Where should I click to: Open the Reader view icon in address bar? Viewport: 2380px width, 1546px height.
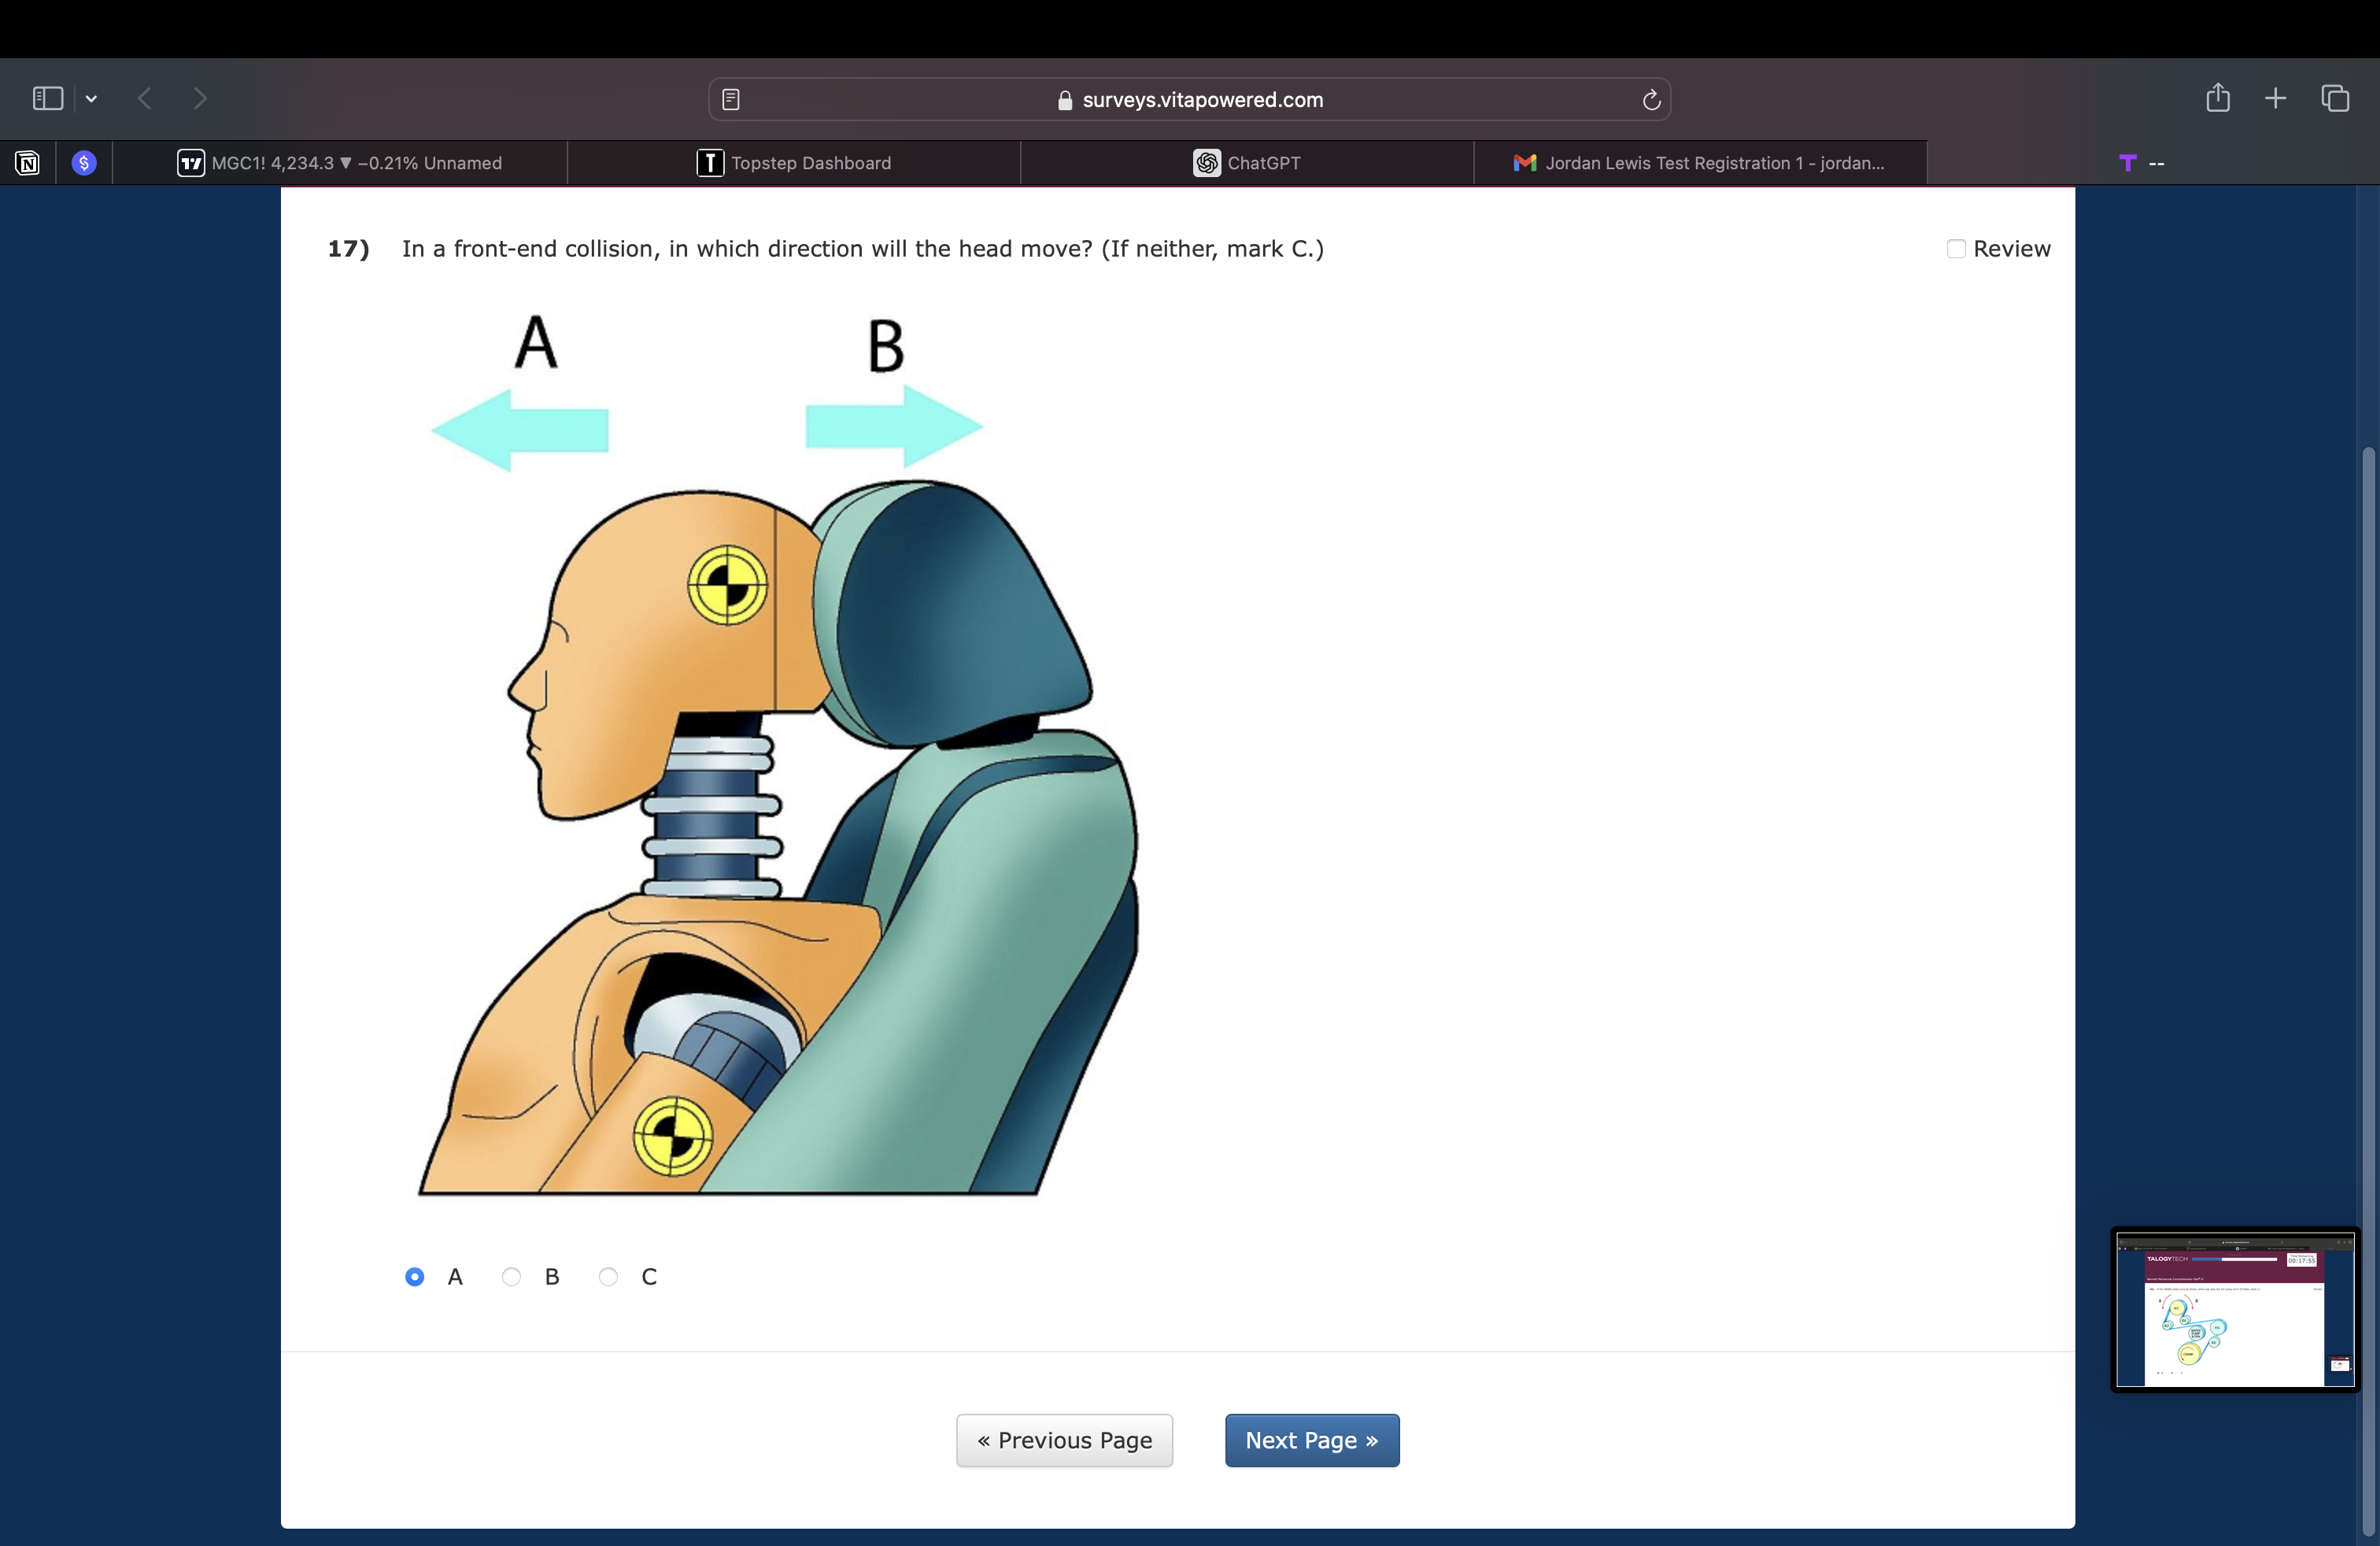click(x=731, y=99)
